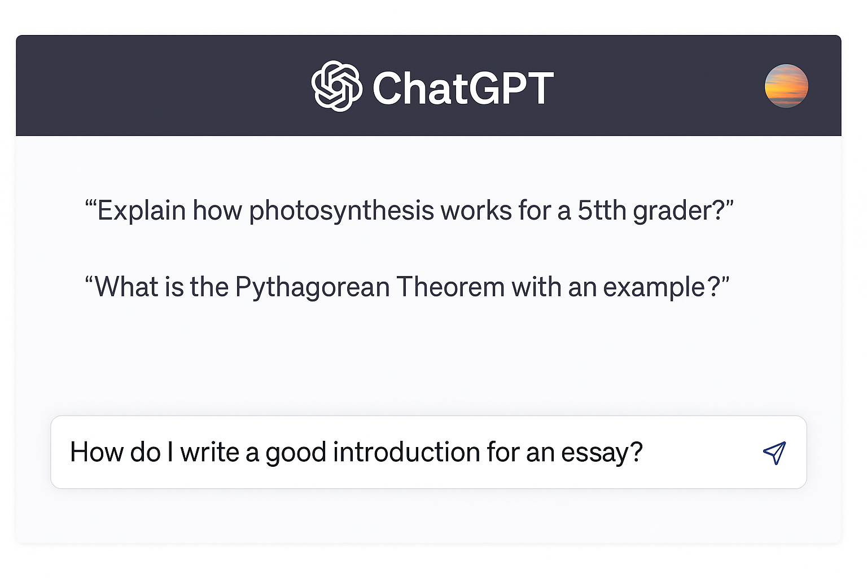Click the ChatGPT title text in header
The image size is (867, 578).
[x=463, y=88]
